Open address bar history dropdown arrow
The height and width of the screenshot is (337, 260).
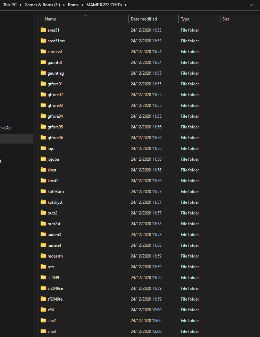[251, 5]
